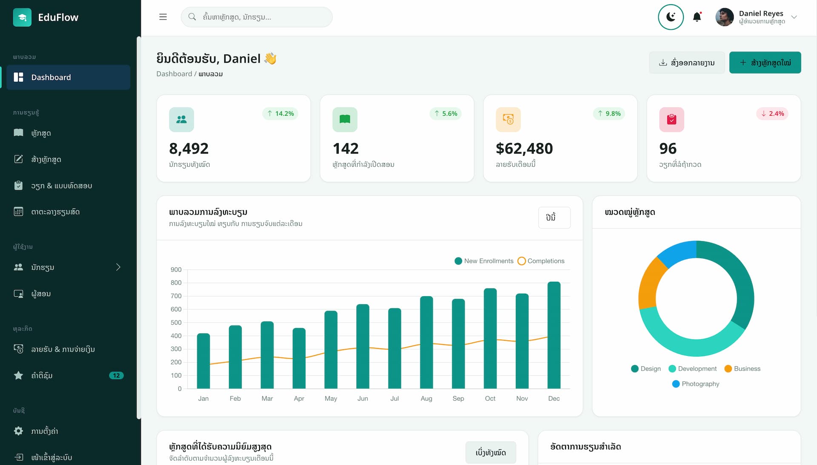
Task: Click the sign-in arrow icon in sidebar
Action: tap(18, 457)
